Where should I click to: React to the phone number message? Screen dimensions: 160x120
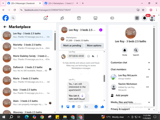(89, 56)
